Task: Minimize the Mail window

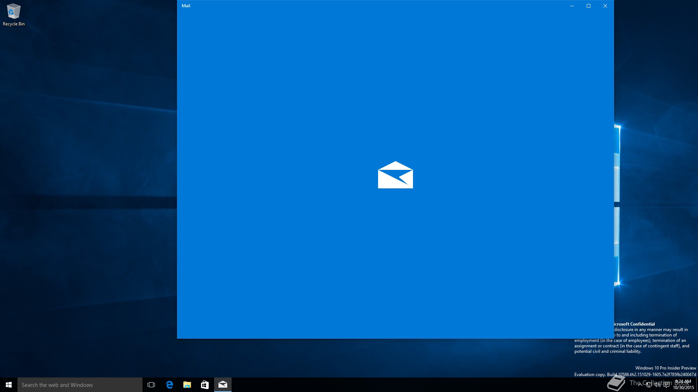Action: tap(572, 6)
